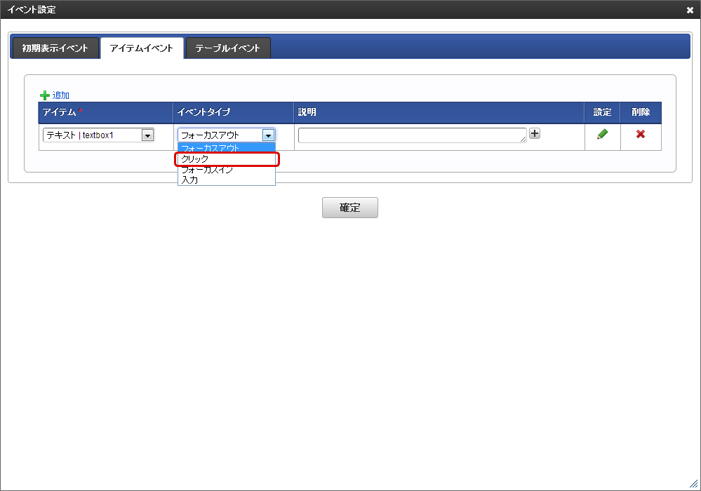
Task: Click the green pencil settings icon
Action: pyautogui.click(x=602, y=134)
